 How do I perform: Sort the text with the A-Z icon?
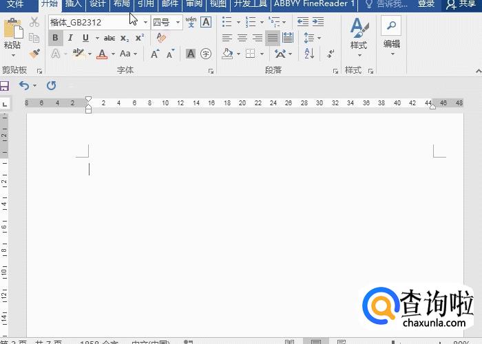click(309, 54)
